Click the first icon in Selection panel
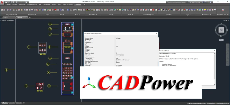This screenshot has height=105, width=230. point(159,10)
